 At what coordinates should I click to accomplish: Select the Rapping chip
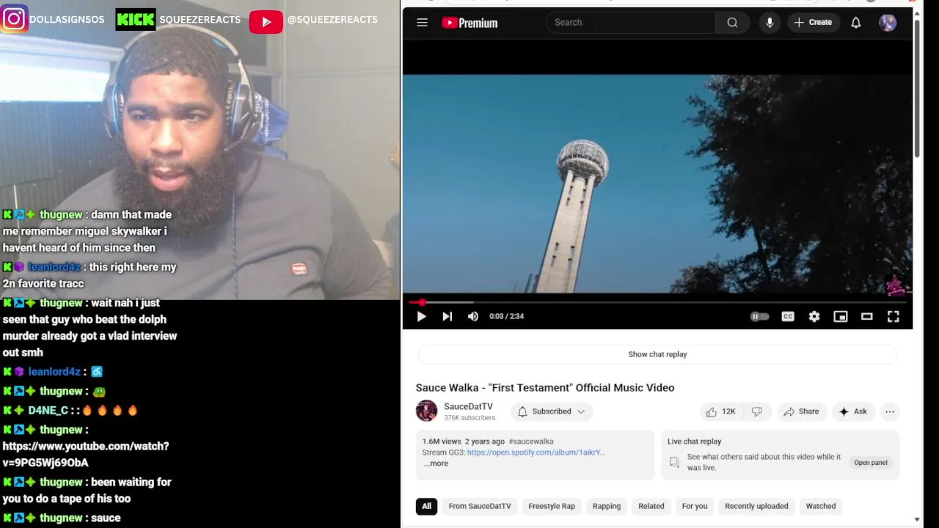[x=607, y=506]
